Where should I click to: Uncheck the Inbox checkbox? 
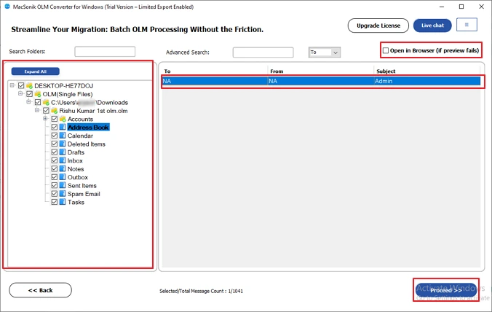point(55,160)
